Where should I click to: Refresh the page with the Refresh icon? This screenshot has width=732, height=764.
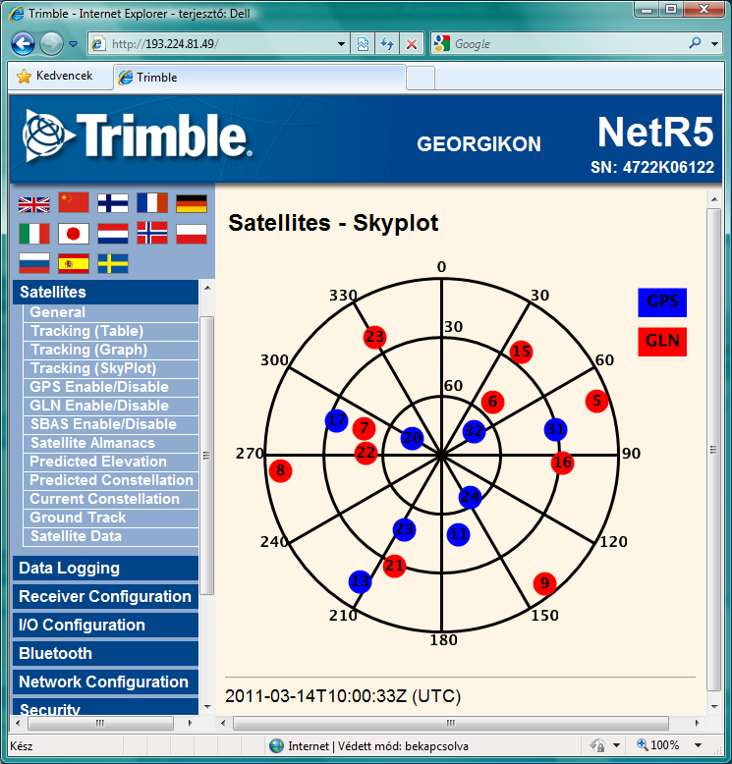point(387,44)
